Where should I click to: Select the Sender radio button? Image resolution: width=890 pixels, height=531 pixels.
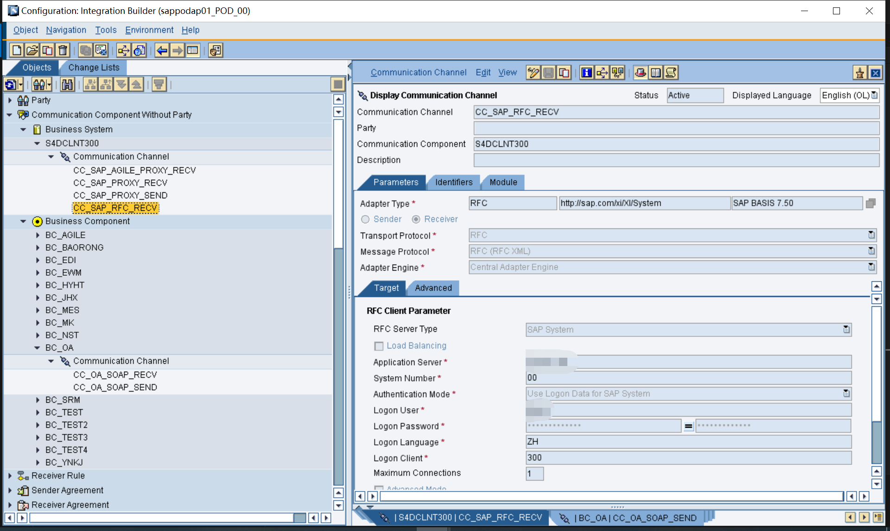[365, 219]
